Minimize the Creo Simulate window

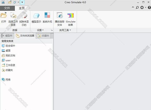(x=138, y=2)
